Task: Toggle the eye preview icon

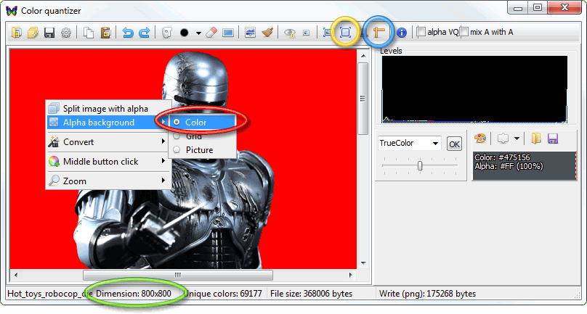Action: (x=289, y=33)
